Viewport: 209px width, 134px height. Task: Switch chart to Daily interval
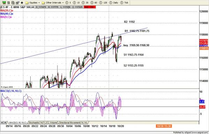[x=114, y=3]
